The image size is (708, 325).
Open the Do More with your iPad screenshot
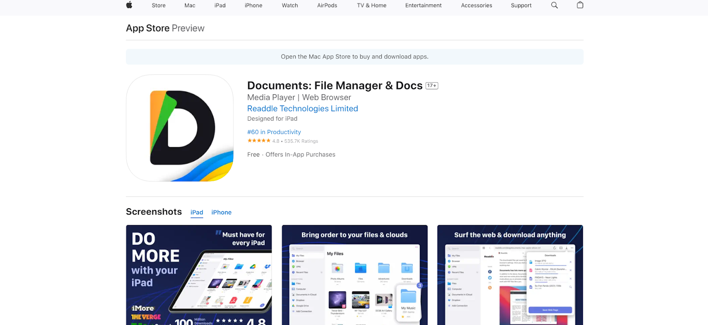(199, 275)
